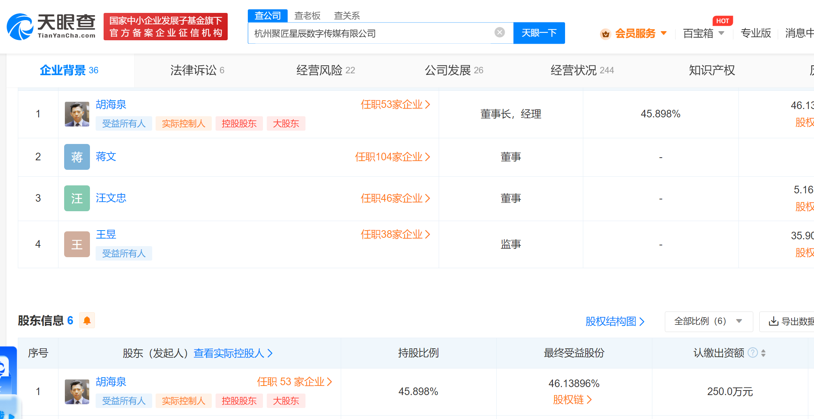Click the 45.898% value in the shareholder row
This screenshot has width=814, height=419.
click(418, 392)
